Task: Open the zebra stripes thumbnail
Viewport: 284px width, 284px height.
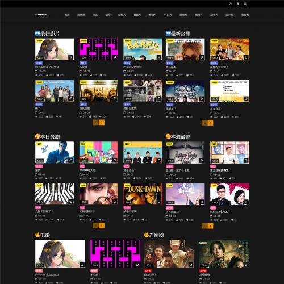Action: pyautogui.click(x=55, y=194)
